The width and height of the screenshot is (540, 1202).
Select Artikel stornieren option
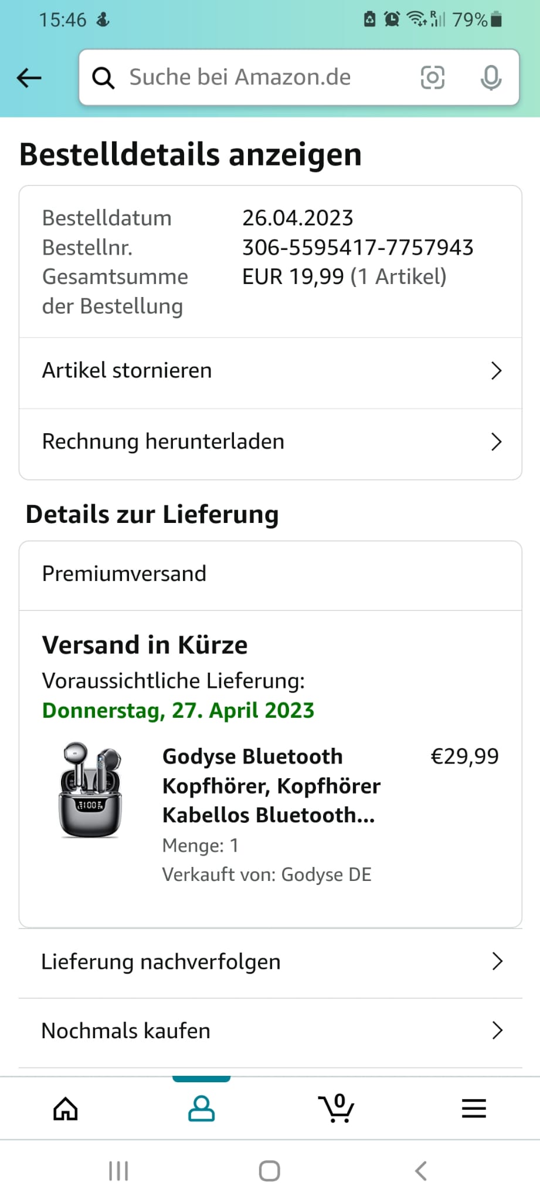coord(127,371)
